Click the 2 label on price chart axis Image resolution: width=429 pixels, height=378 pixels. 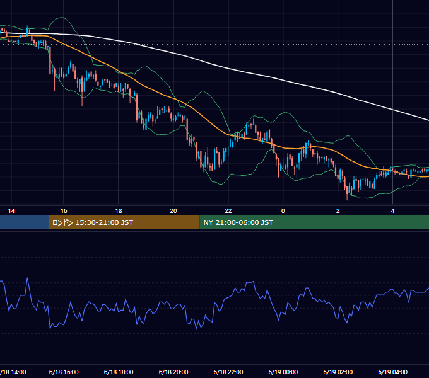coord(338,211)
